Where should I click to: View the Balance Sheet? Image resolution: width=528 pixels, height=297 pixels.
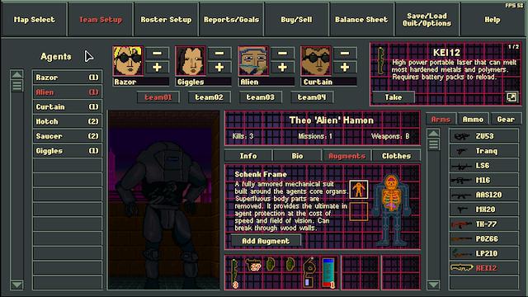[361, 20]
